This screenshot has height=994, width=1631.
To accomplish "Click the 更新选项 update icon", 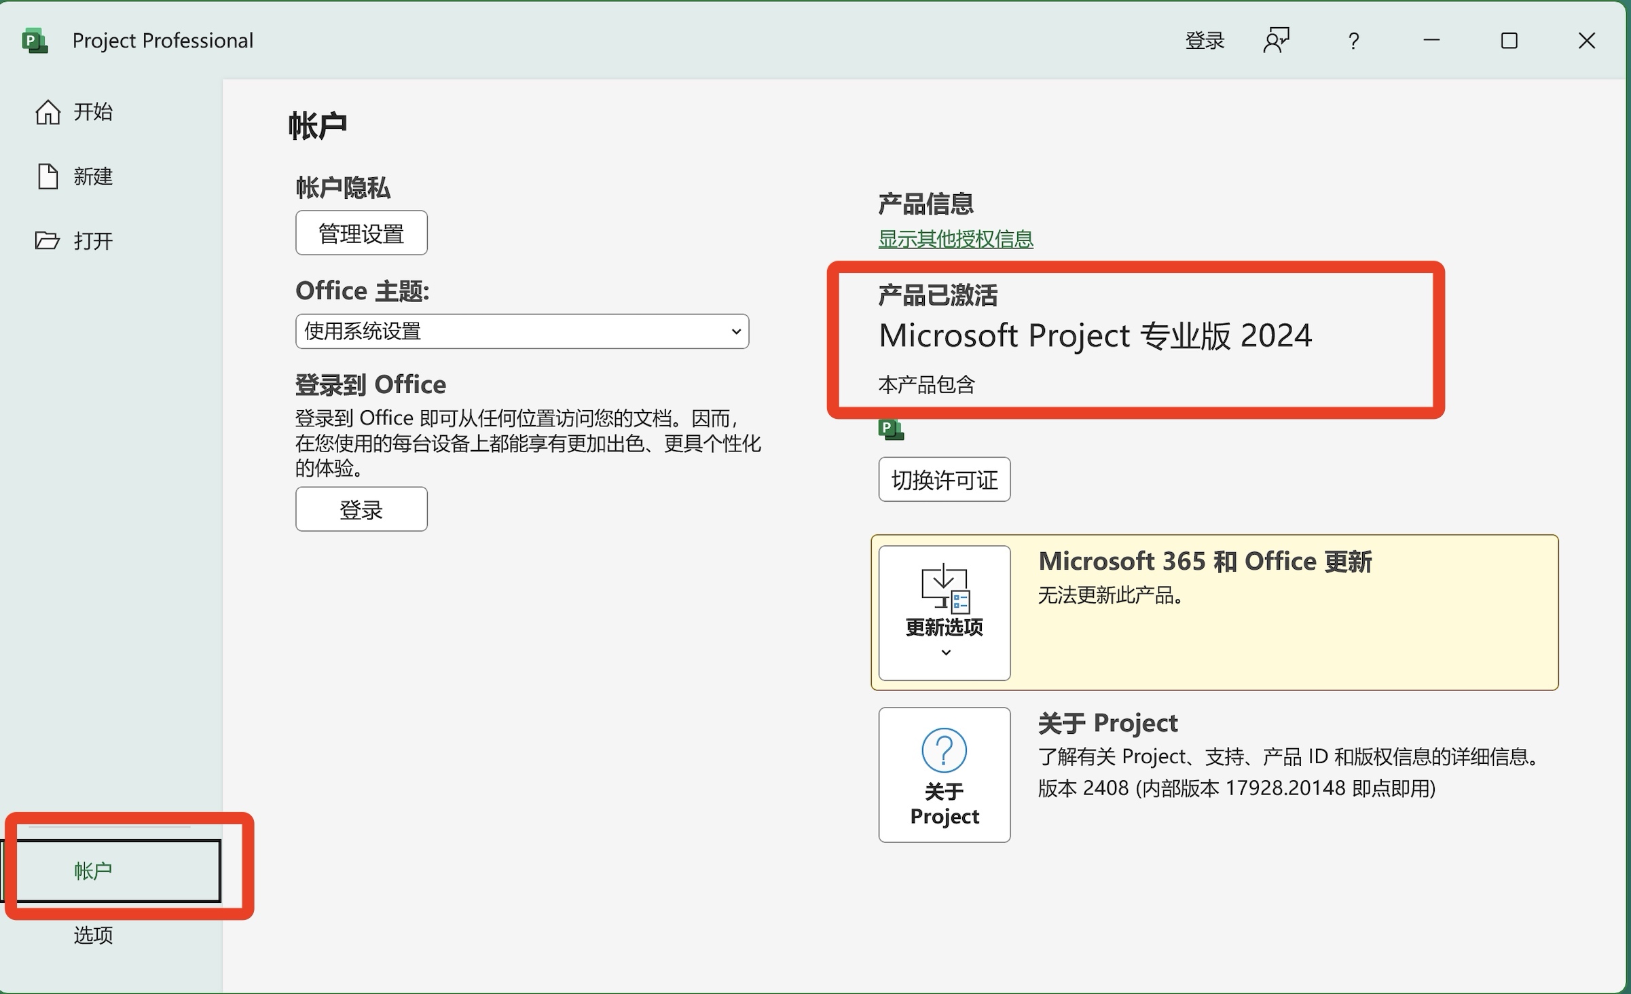I will click(x=944, y=591).
